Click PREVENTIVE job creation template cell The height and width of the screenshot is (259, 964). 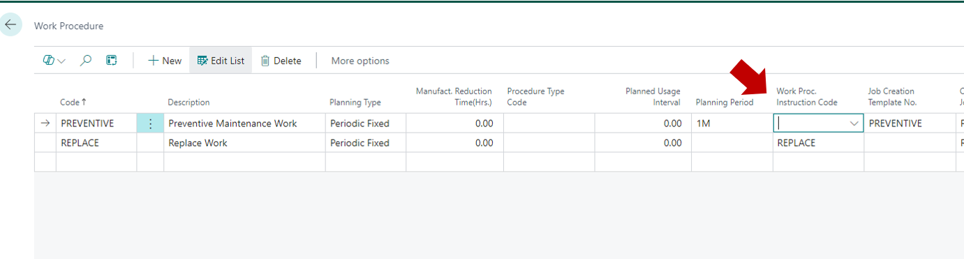910,124
